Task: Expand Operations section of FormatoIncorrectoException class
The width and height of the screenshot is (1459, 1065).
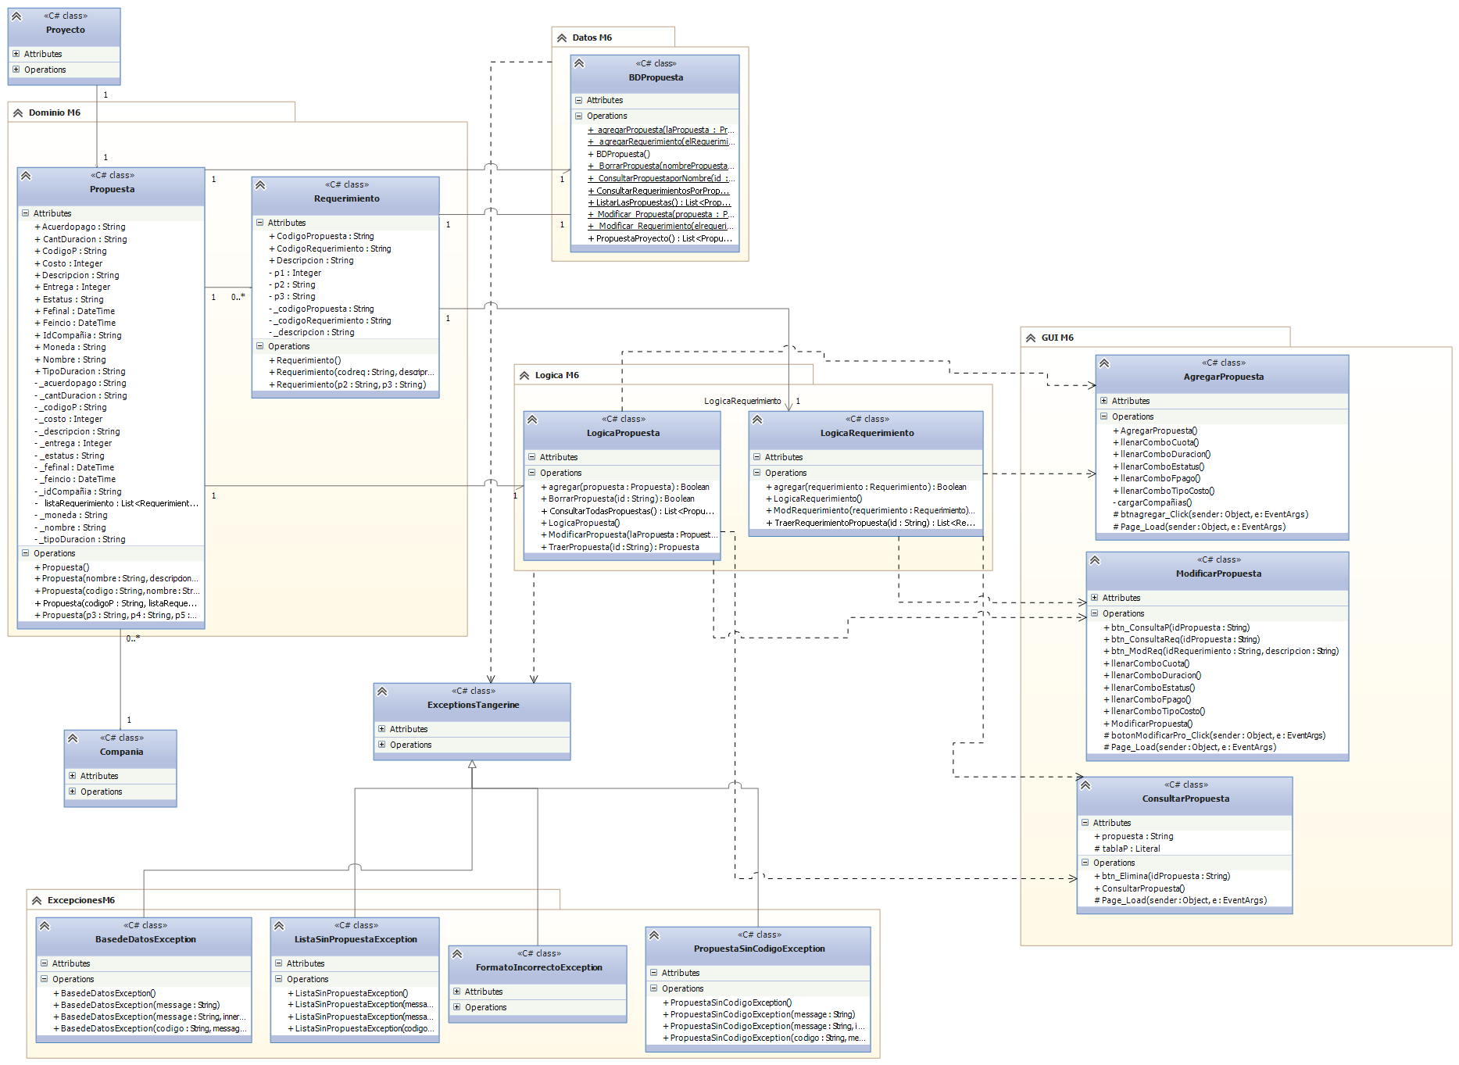Action: click(x=456, y=1007)
